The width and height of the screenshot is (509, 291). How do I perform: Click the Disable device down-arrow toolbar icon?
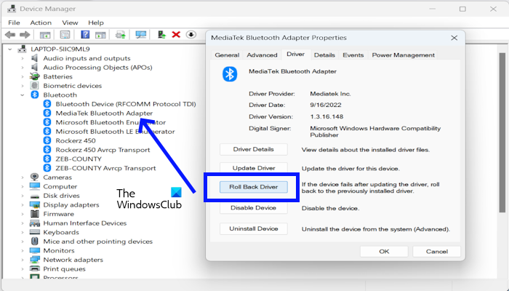191,34
